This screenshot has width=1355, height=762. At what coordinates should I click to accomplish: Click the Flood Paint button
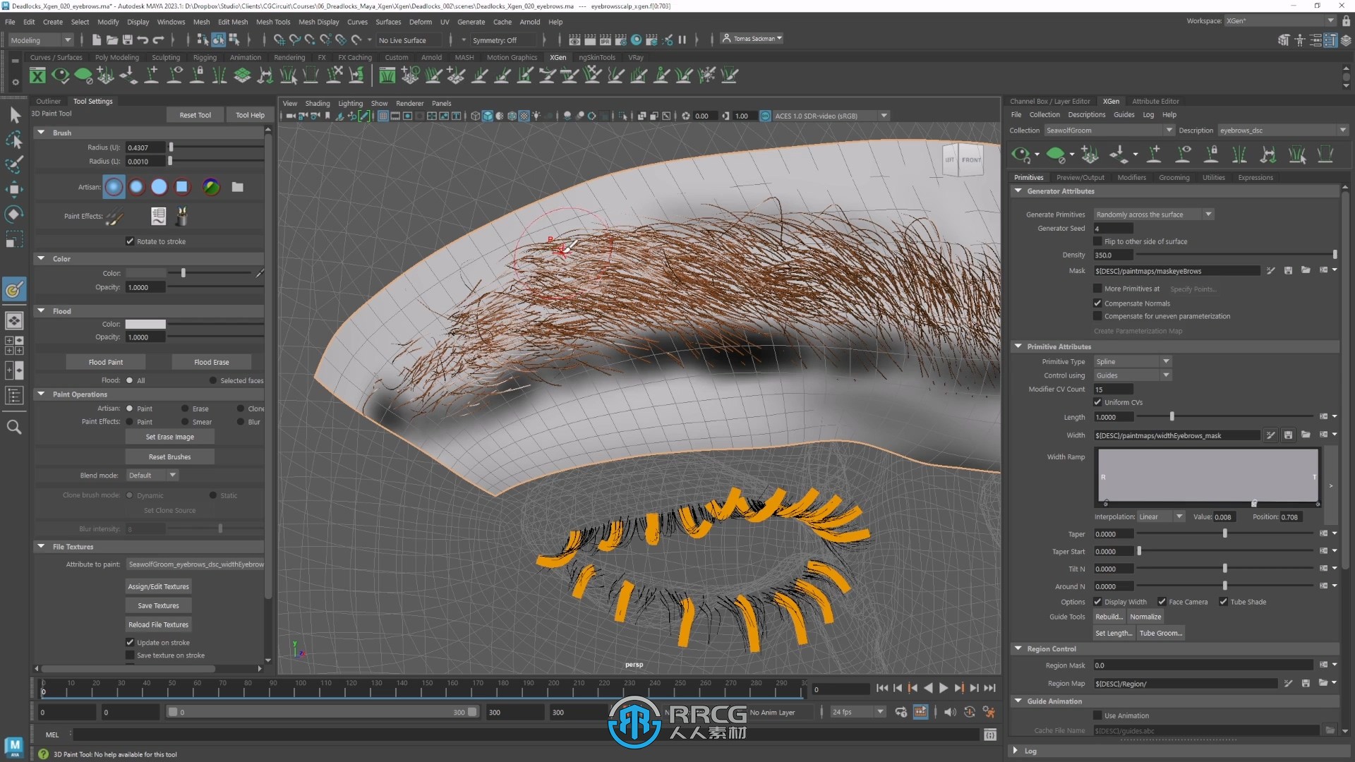(106, 362)
